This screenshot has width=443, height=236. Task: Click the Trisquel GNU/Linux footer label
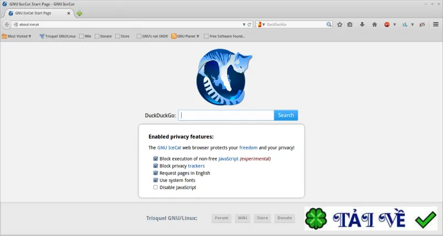click(172, 218)
